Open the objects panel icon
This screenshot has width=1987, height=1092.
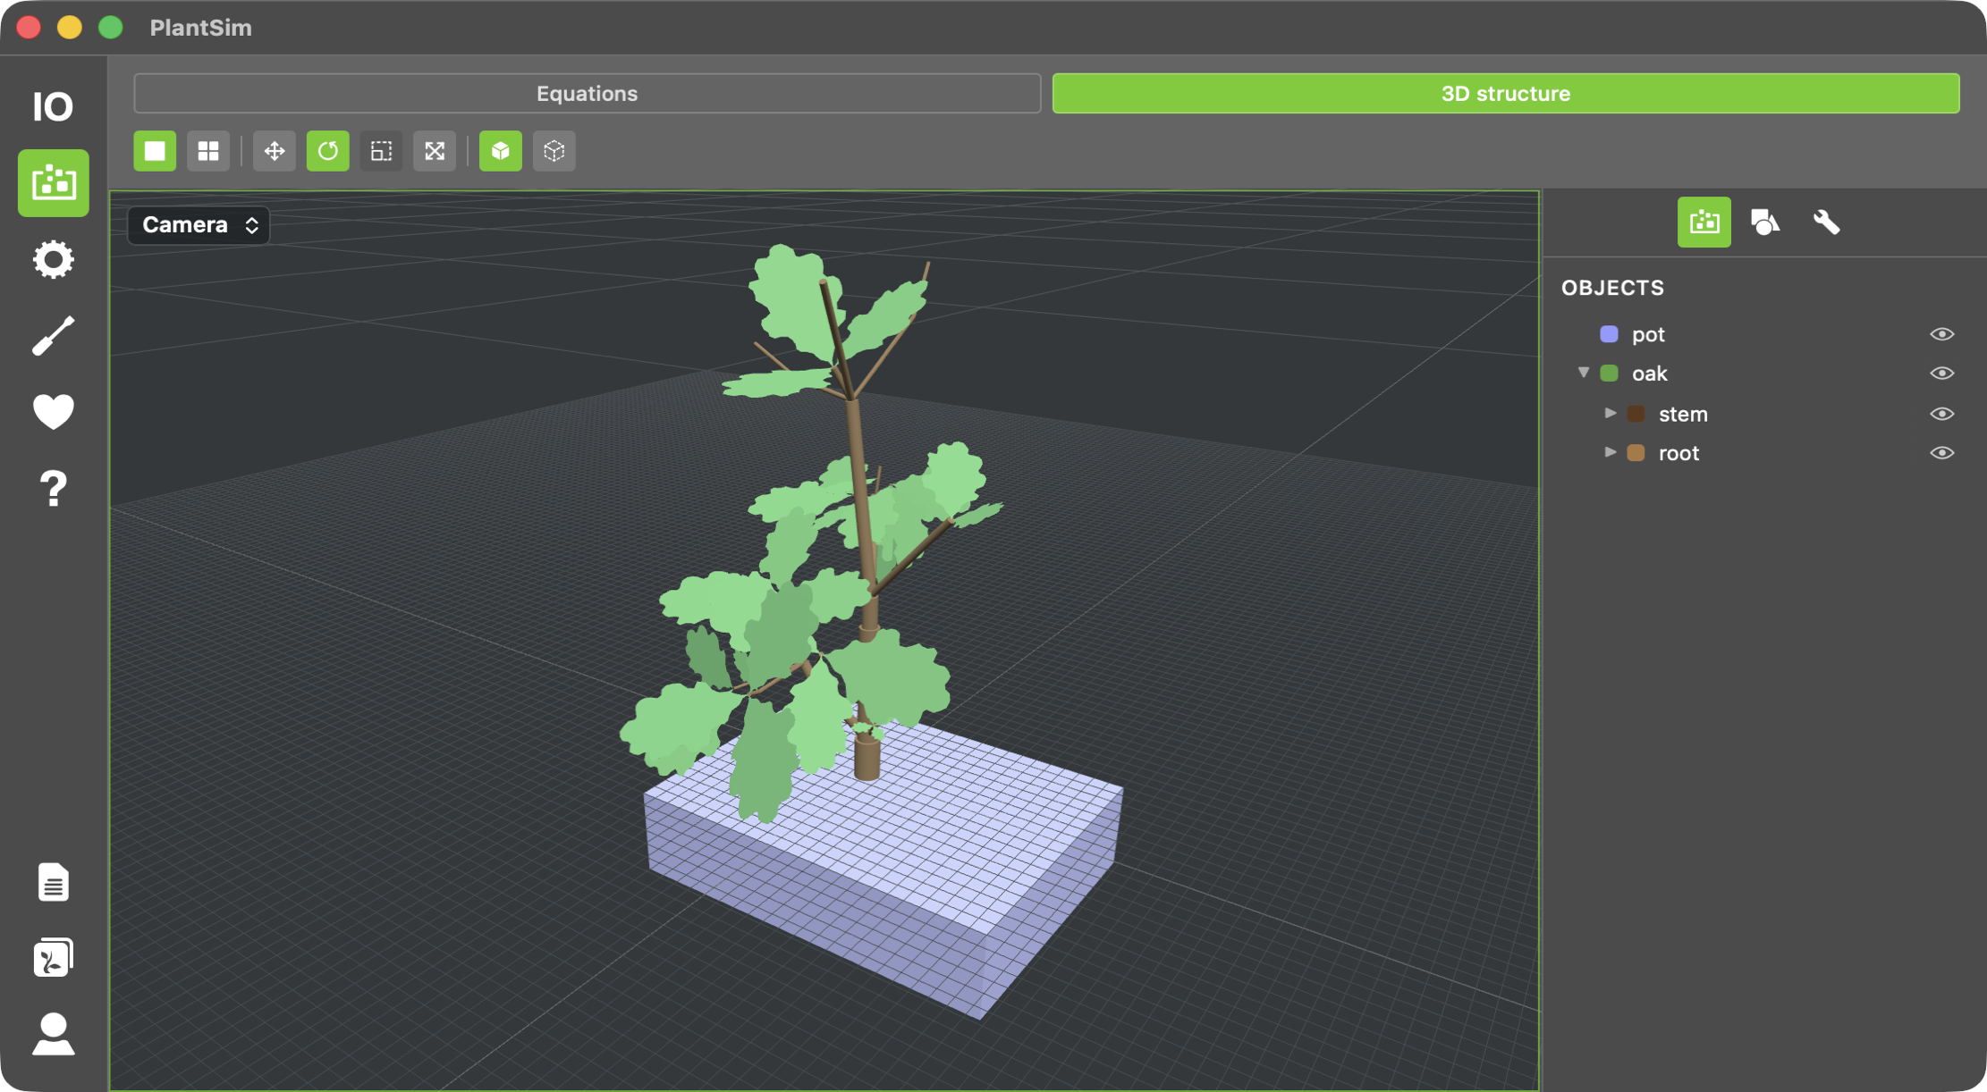[1704, 223]
